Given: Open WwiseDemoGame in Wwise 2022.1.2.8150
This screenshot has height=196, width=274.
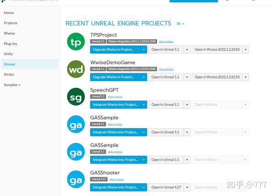Looking at the screenshot, I should click(217, 77).
